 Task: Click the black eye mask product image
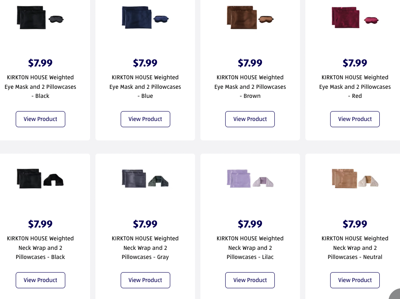(x=57, y=19)
